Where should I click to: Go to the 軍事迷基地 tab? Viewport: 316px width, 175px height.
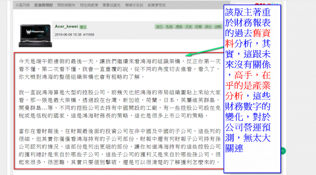[x=111, y=5]
